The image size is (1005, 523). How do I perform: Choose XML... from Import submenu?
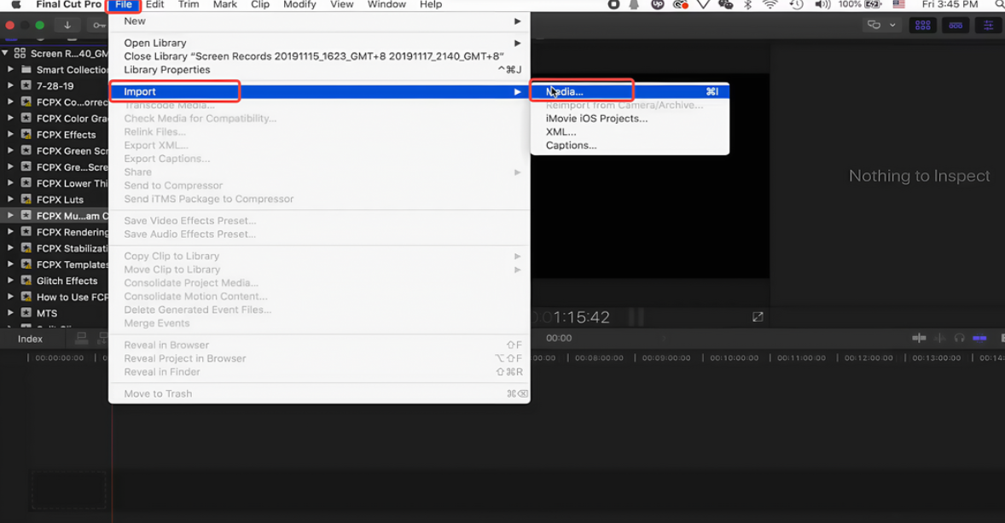[x=630, y=132]
